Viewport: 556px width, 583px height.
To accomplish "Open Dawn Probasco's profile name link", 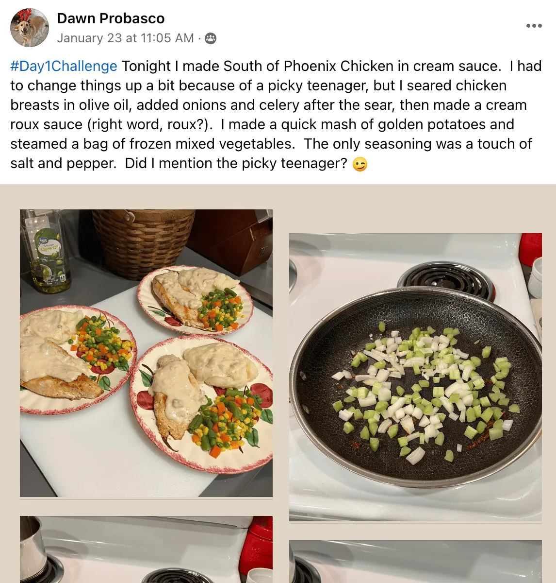I will (111, 18).
